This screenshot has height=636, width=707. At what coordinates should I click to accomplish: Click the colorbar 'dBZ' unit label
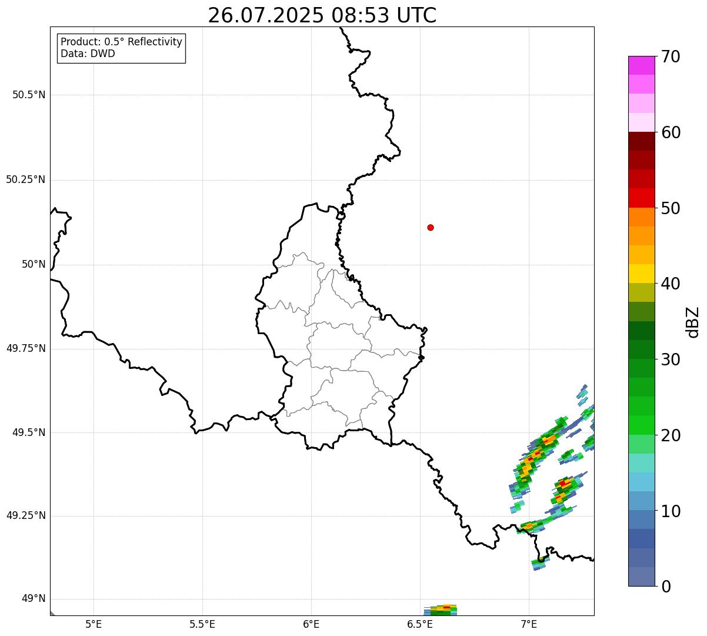point(693,322)
